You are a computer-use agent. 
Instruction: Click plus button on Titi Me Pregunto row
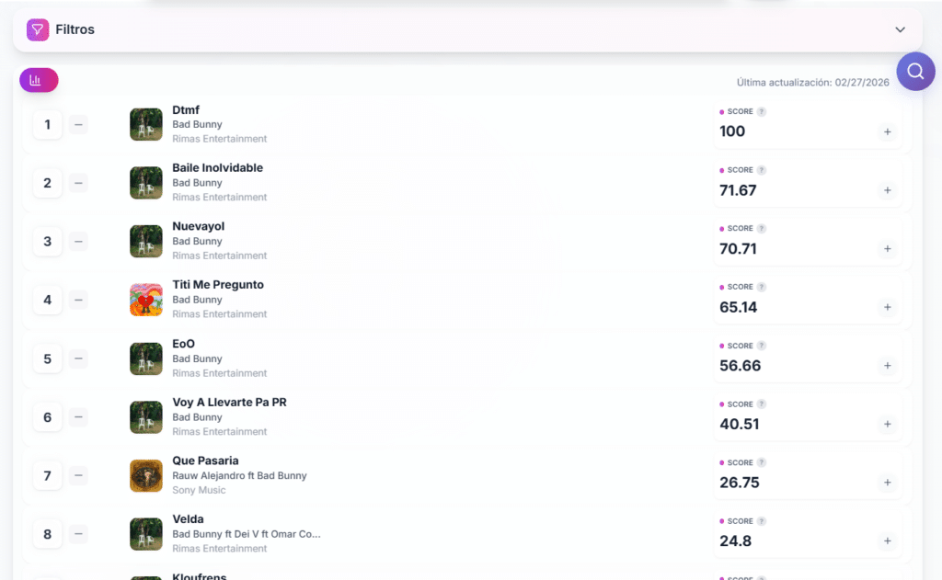pos(887,307)
